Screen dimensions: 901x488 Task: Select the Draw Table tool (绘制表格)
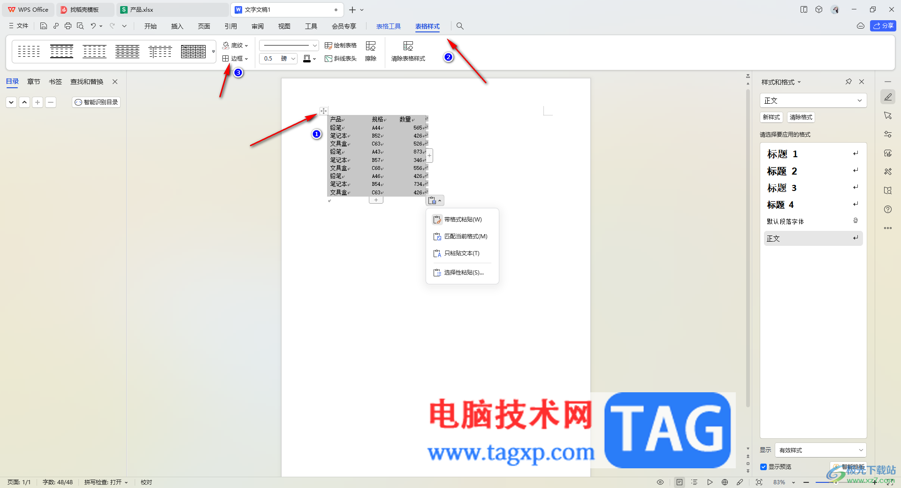click(341, 46)
